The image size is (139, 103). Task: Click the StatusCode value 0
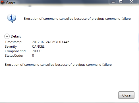[x=33, y=56]
